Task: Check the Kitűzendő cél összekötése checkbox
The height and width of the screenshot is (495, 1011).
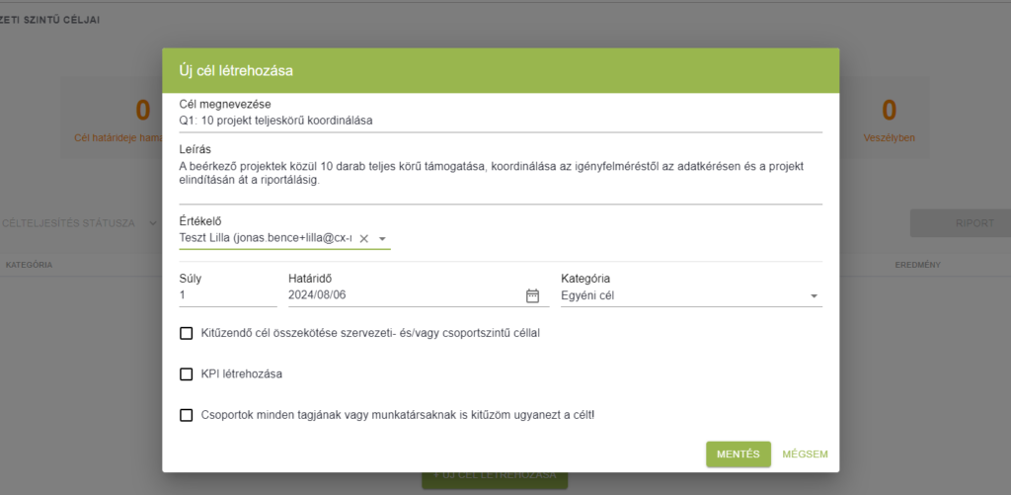Action: (187, 334)
